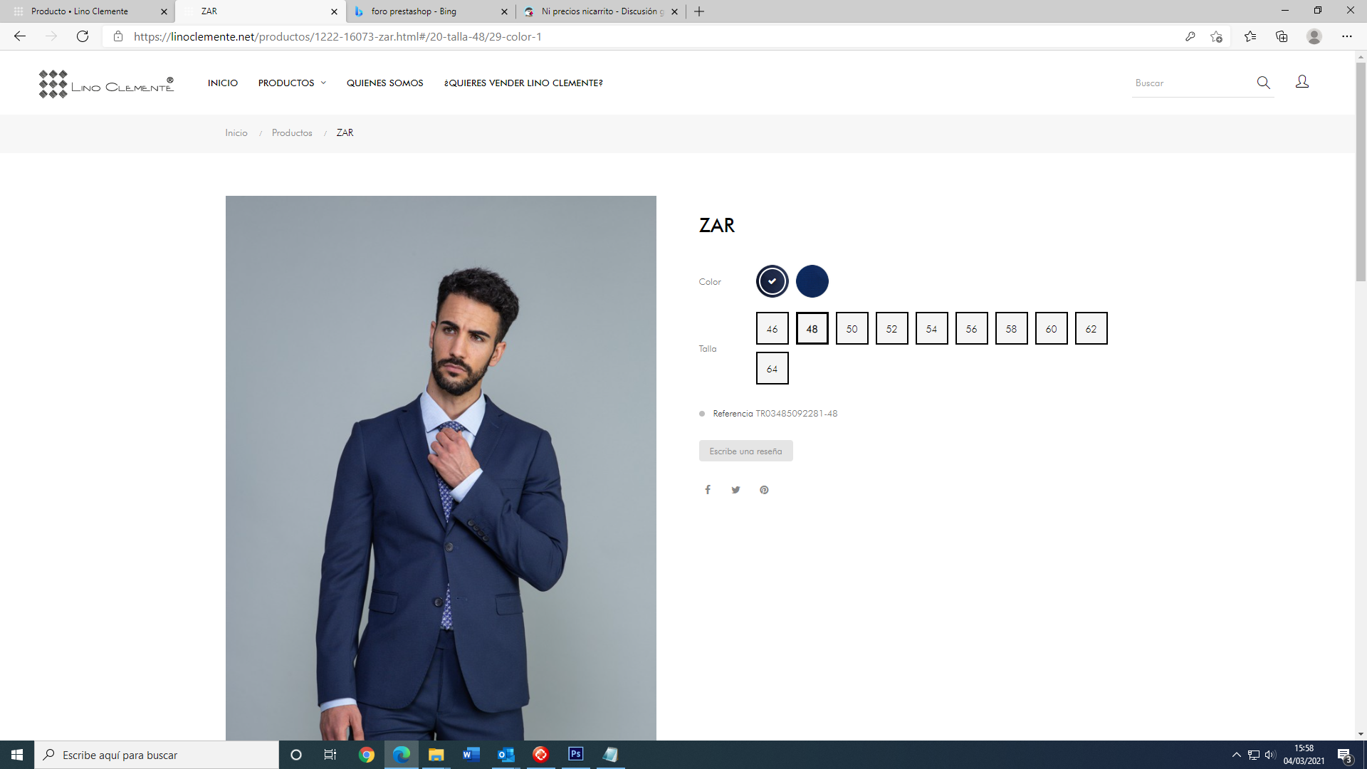Click the Buscar search field

1189,83
